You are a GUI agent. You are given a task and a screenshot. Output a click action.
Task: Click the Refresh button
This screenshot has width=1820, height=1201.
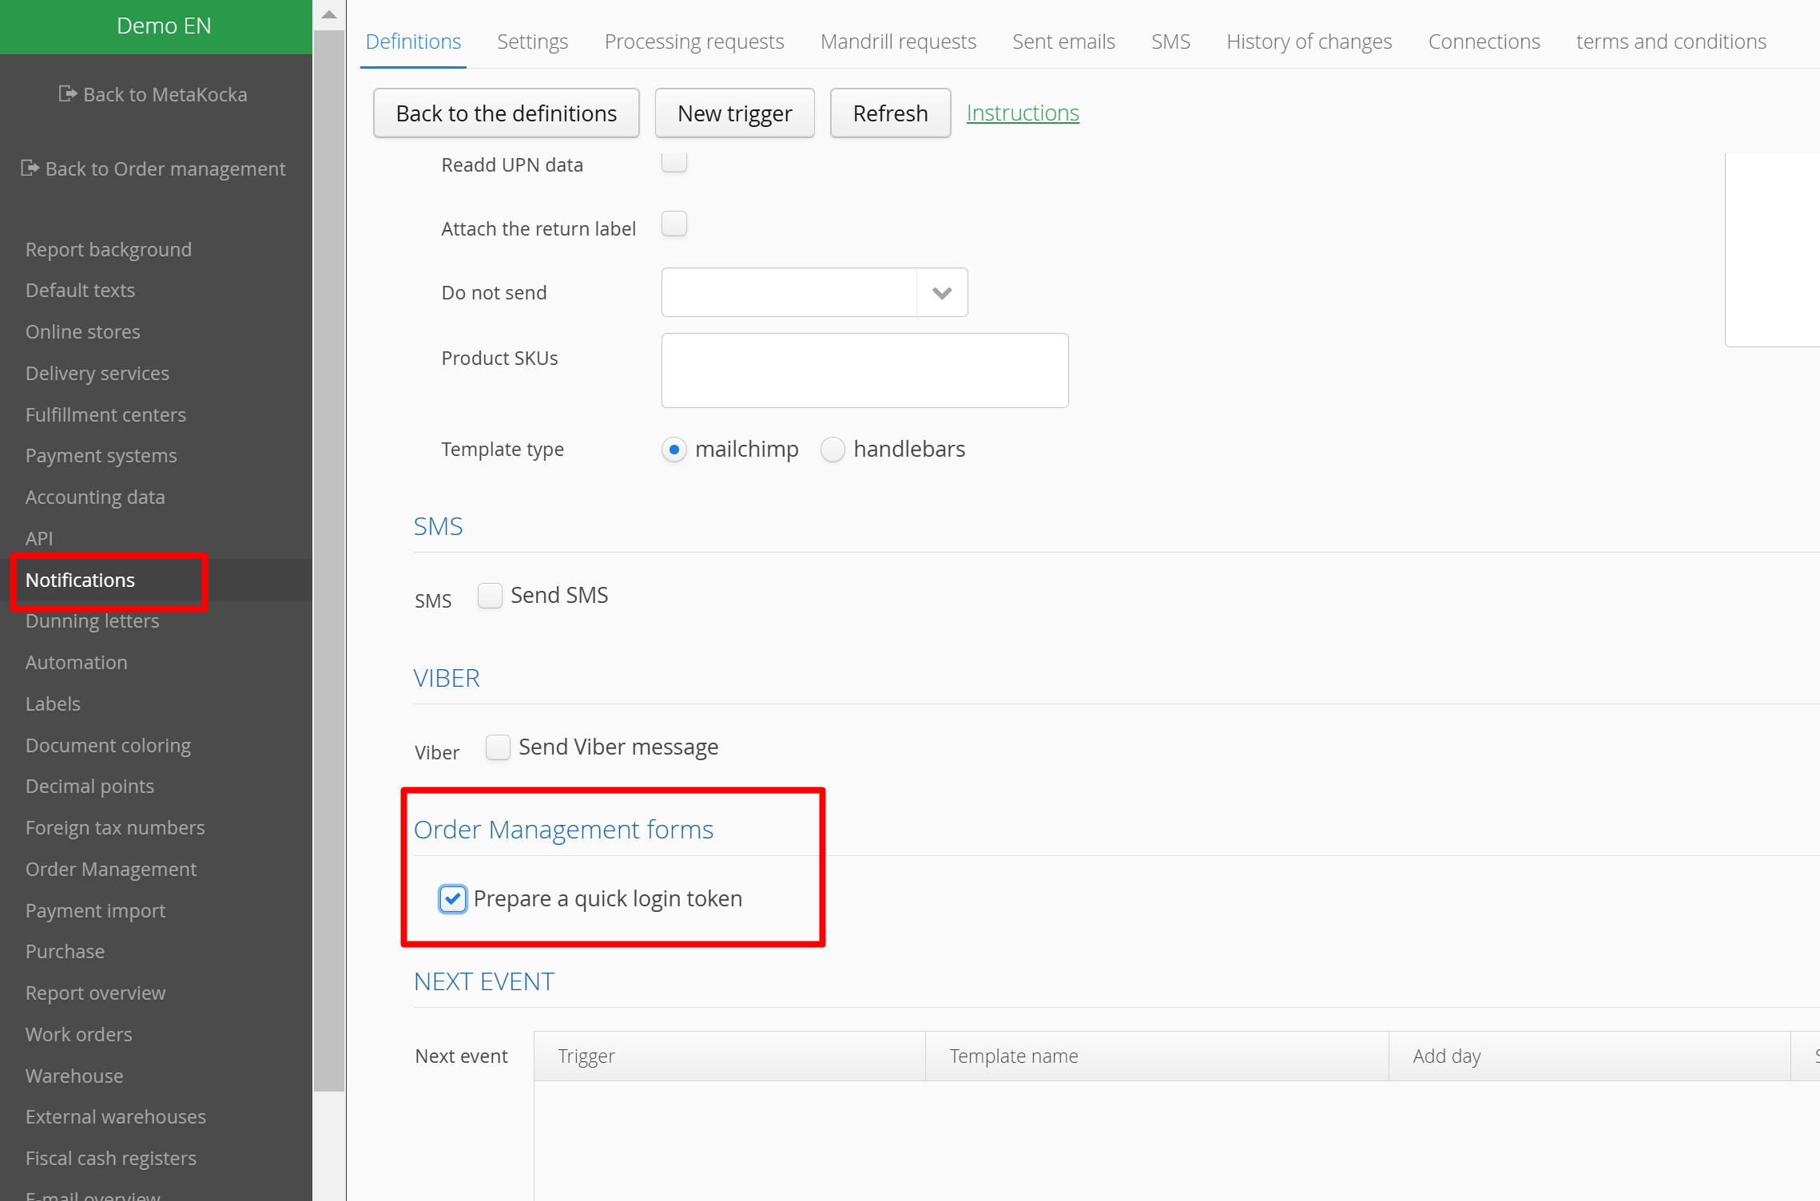890,113
